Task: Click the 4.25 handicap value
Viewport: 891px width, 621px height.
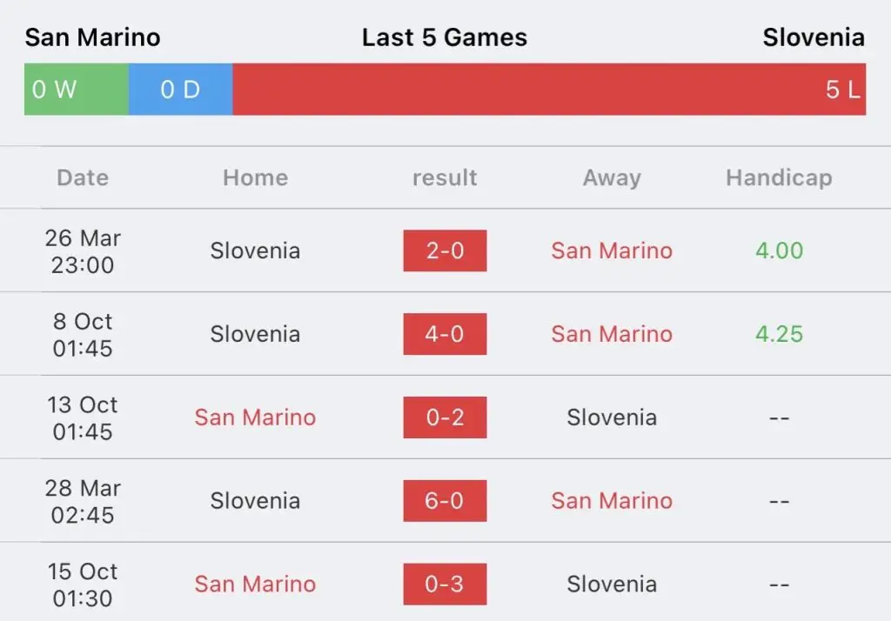Action: (779, 334)
